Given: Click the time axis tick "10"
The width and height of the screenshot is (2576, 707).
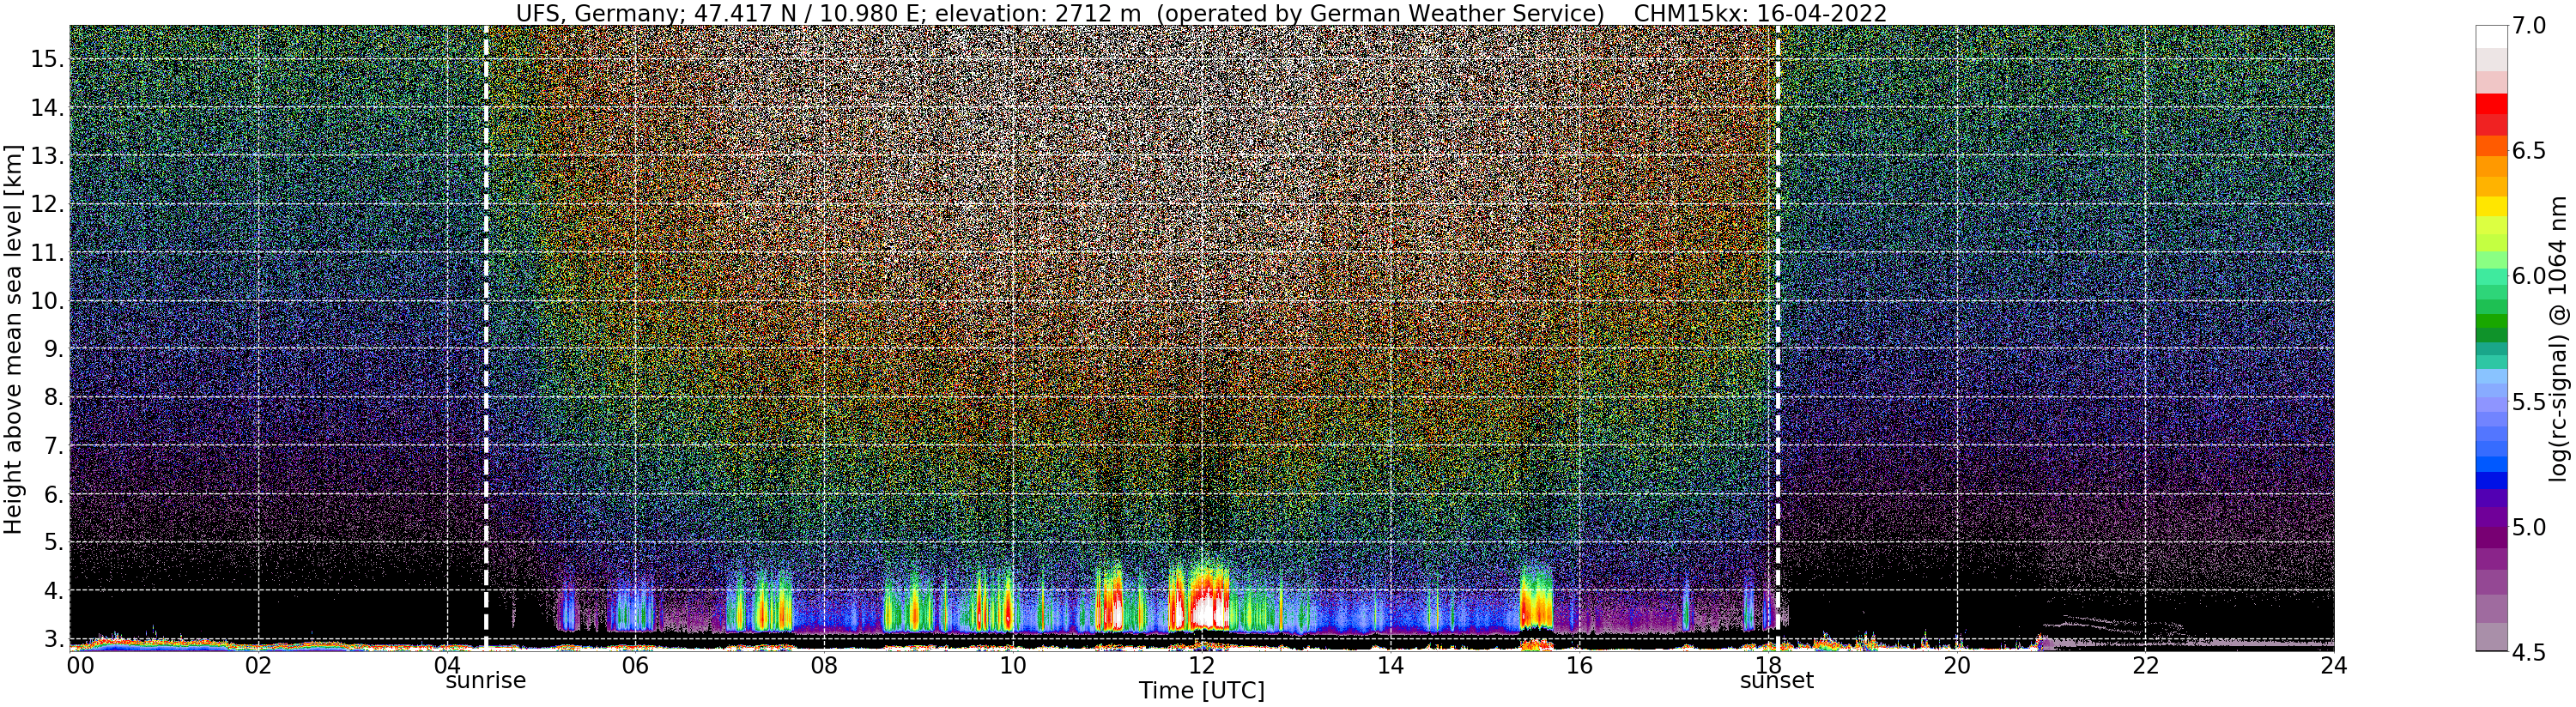Looking at the screenshot, I should point(1013,665).
